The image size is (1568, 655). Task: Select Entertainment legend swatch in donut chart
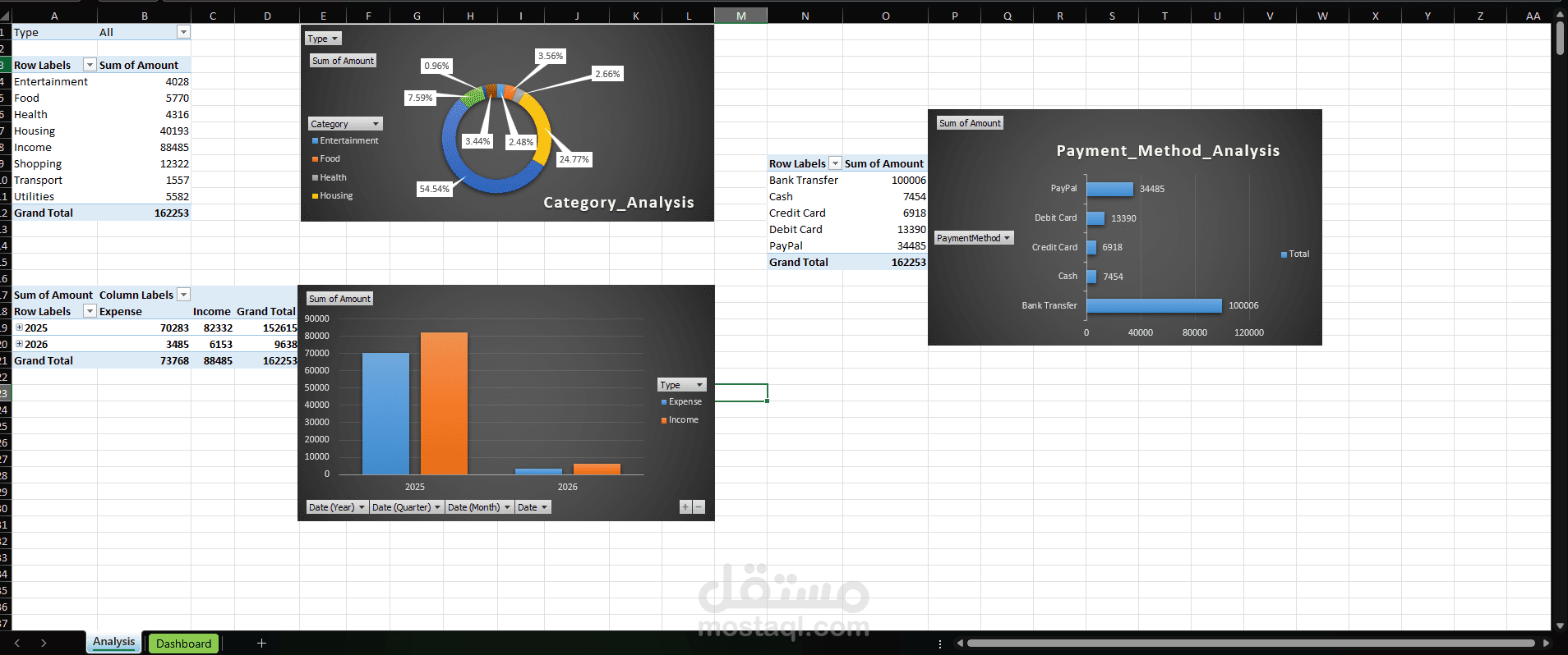[x=315, y=141]
